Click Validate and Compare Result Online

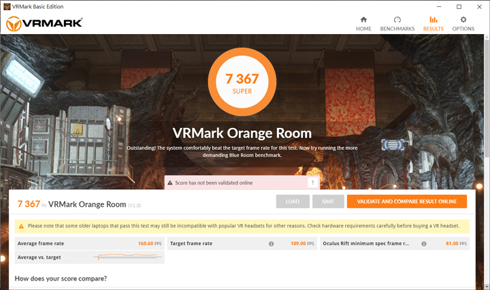tap(407, 202)
